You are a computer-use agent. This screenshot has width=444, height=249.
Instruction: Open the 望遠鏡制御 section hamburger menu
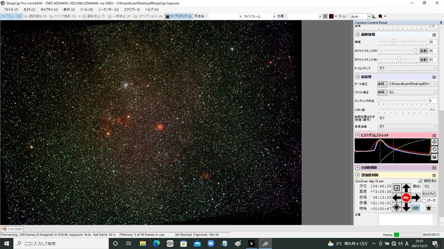[x=434, y=175]
